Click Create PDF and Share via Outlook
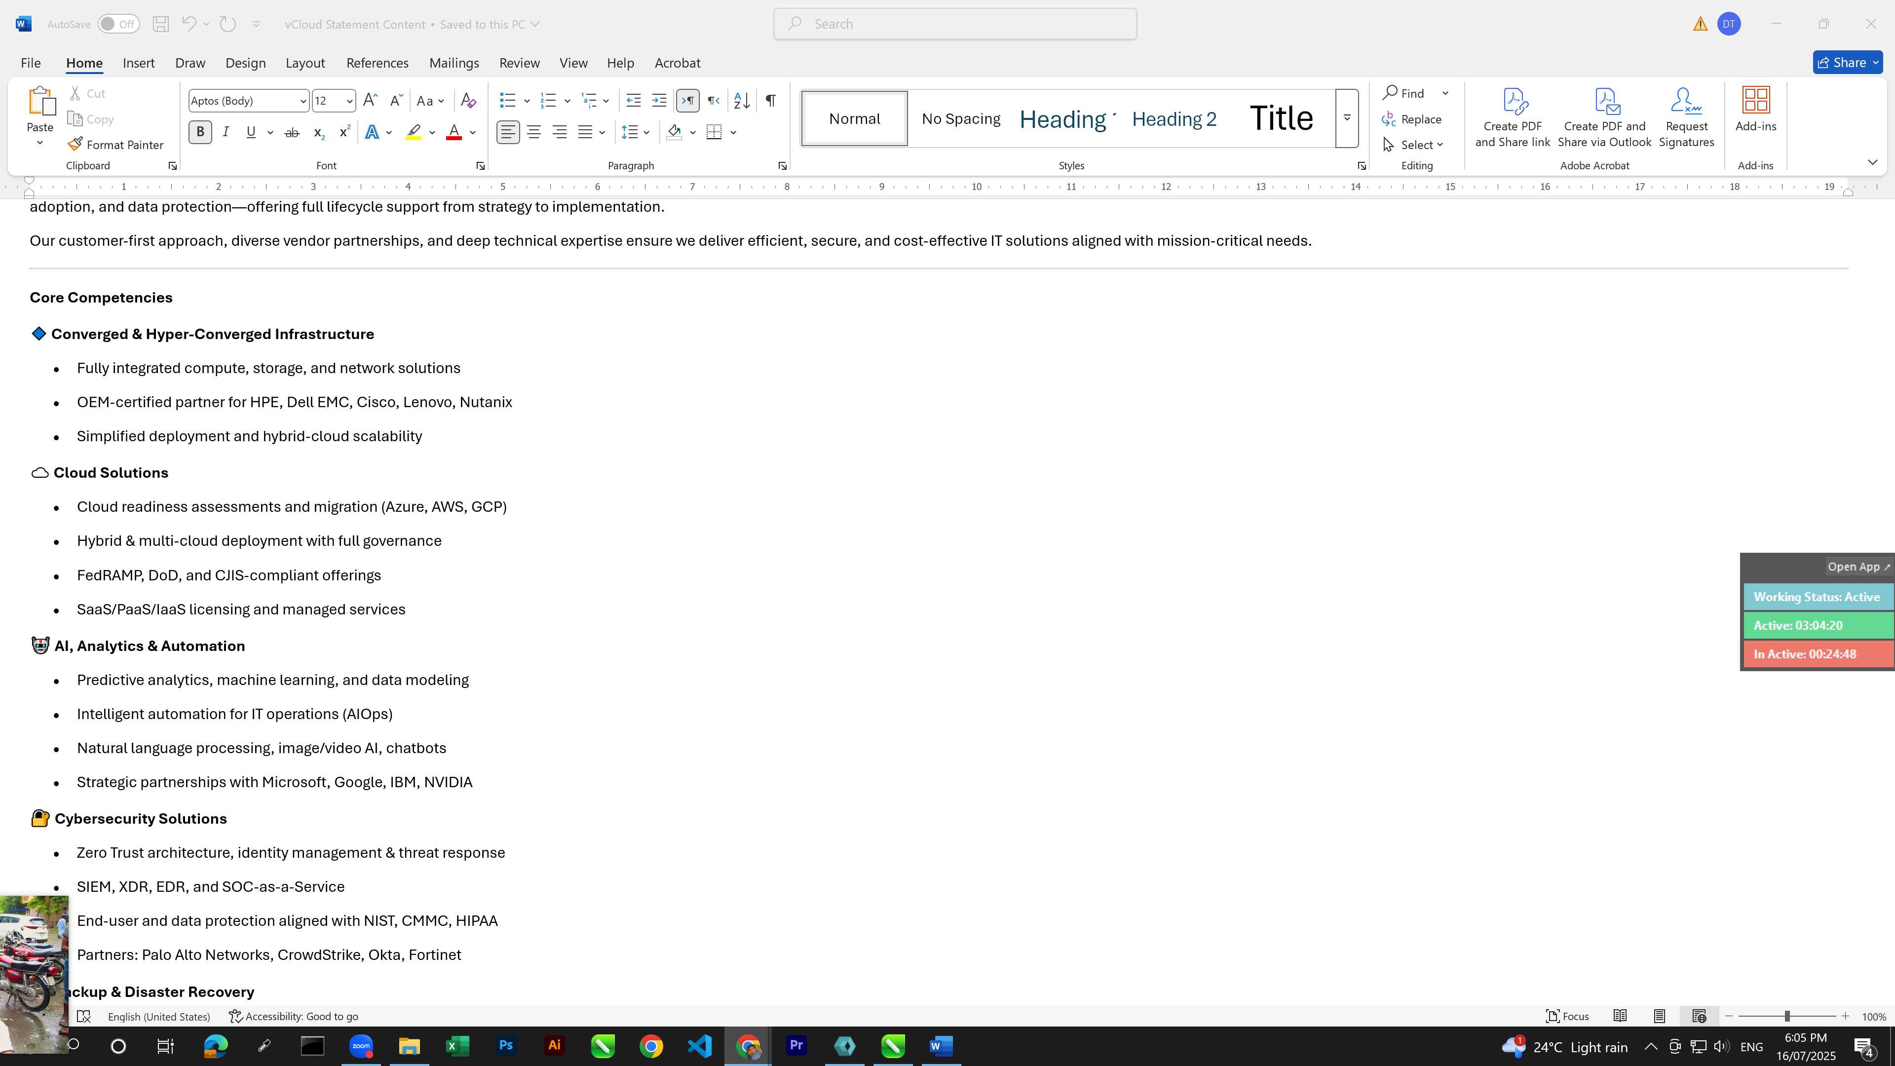 point(1604,118)
